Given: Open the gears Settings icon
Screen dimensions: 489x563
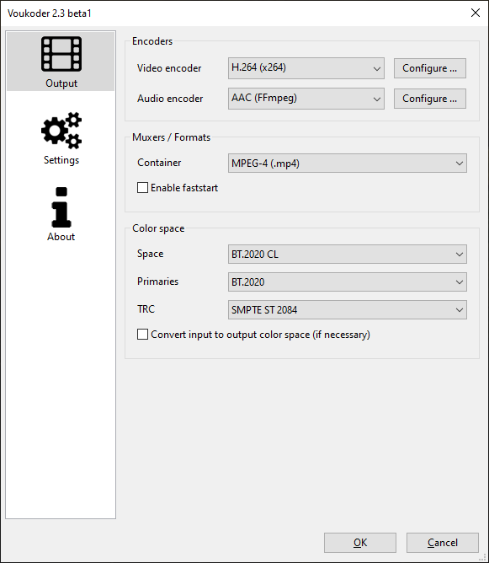Looking at the screenshot, I should [x=61, y=131].
